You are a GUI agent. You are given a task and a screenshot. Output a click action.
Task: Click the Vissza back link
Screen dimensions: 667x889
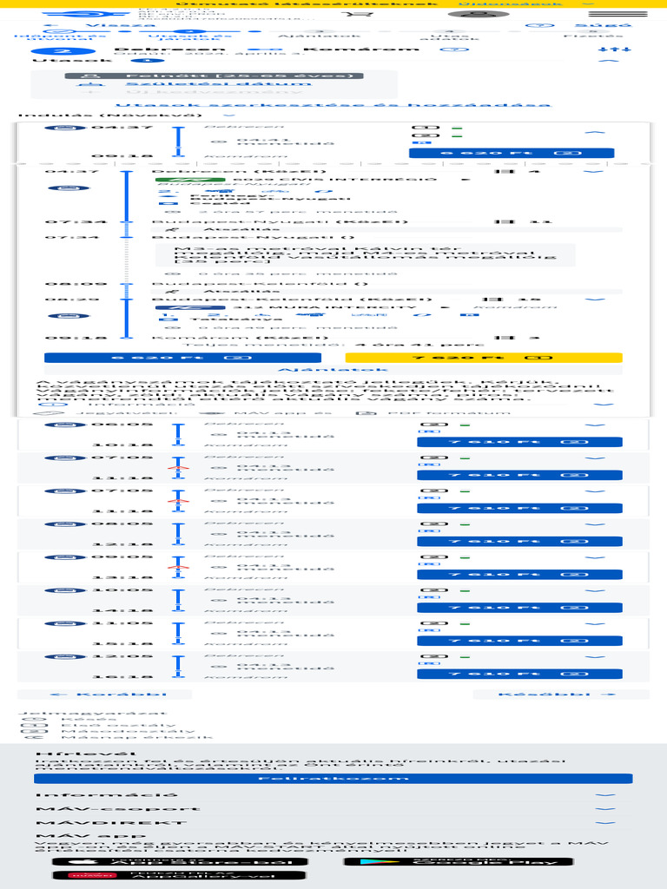pyautogui.click(x=101, y=25)
